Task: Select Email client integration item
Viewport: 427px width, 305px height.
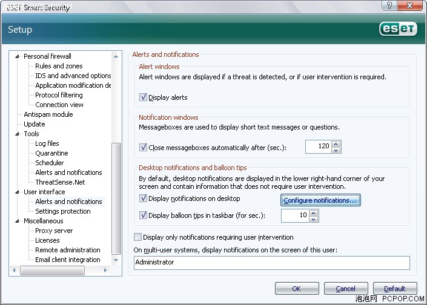Action: 68,260
